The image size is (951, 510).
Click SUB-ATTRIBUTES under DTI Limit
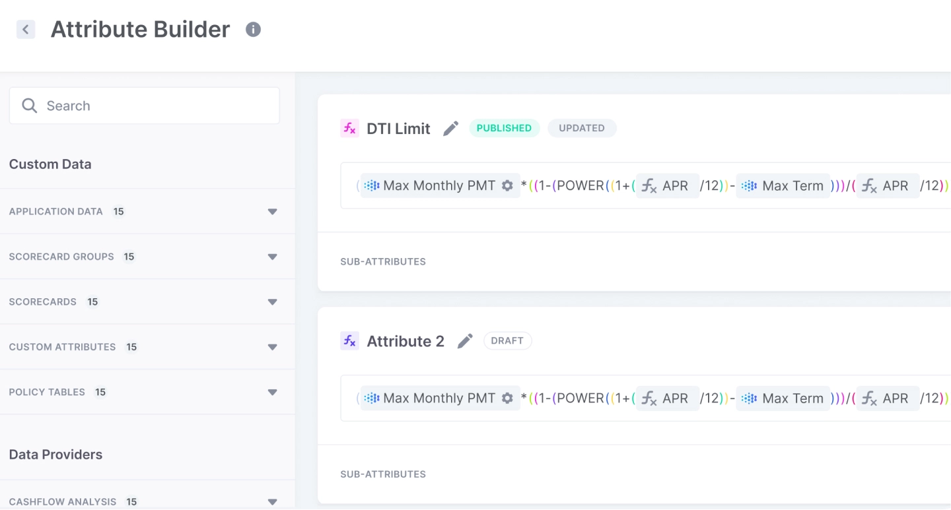click(383, 261)
